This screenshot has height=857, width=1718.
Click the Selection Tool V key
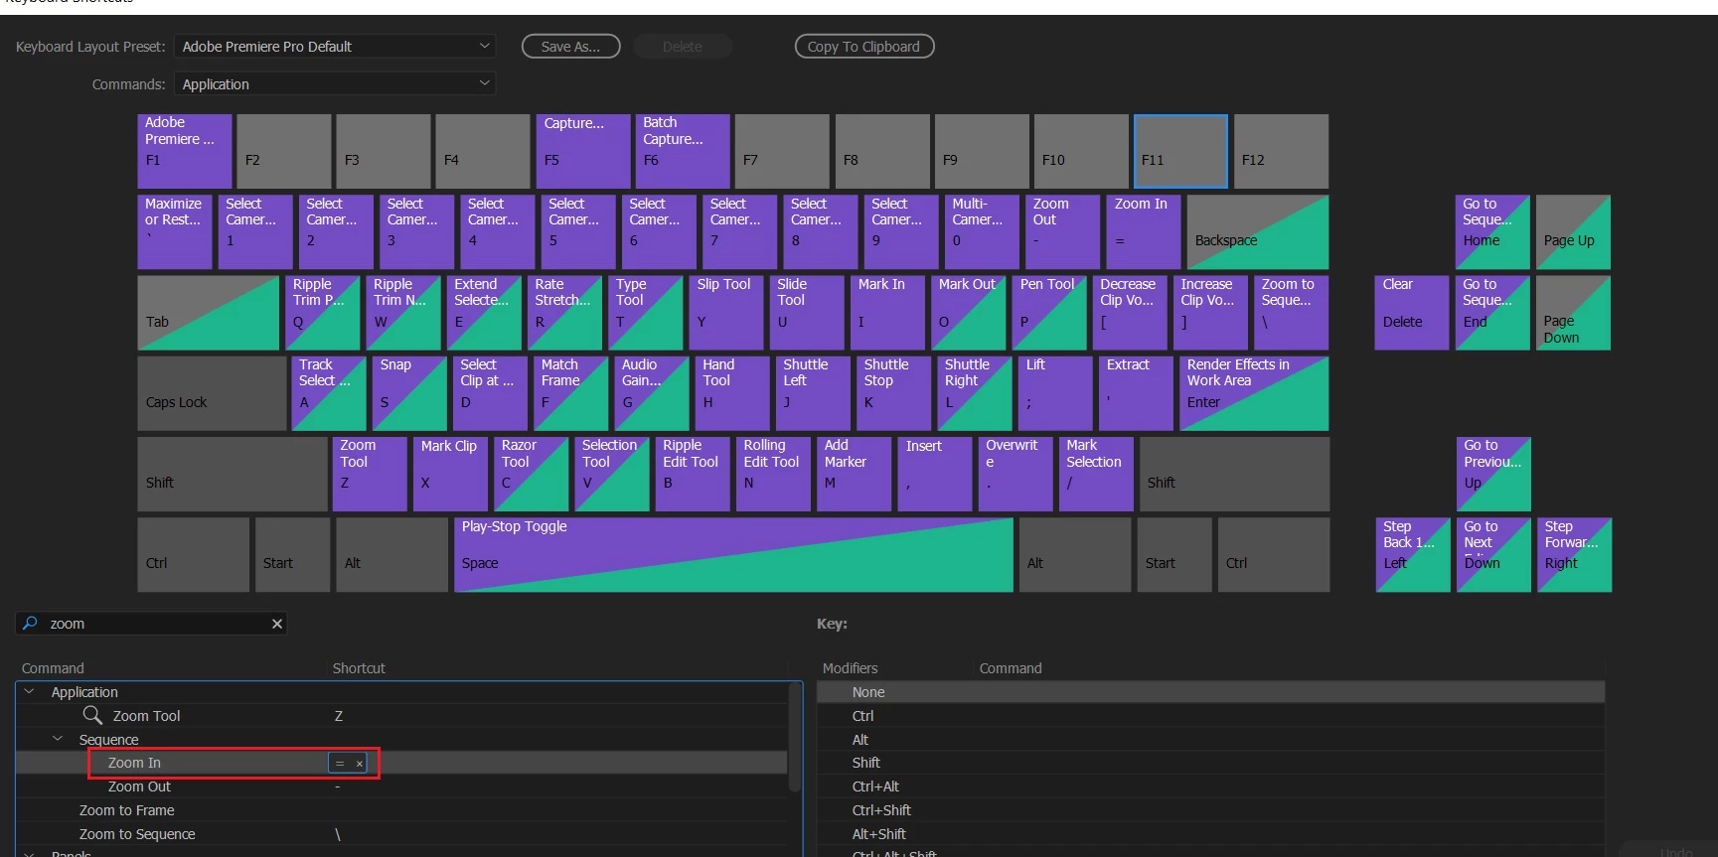(612, 474)
